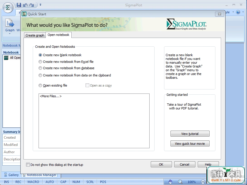Click the Gallery tab icon
Image resolution: width=247 pixels, height=185 pixels.
[6, 175]
